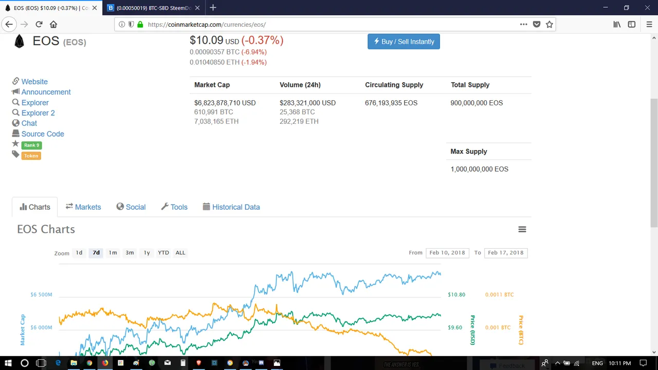Click the Token tag badge
Viewport: 658px width, 370px height.
31,156
